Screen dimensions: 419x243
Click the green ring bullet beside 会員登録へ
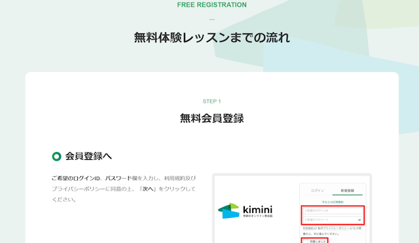tap(57, 157)
